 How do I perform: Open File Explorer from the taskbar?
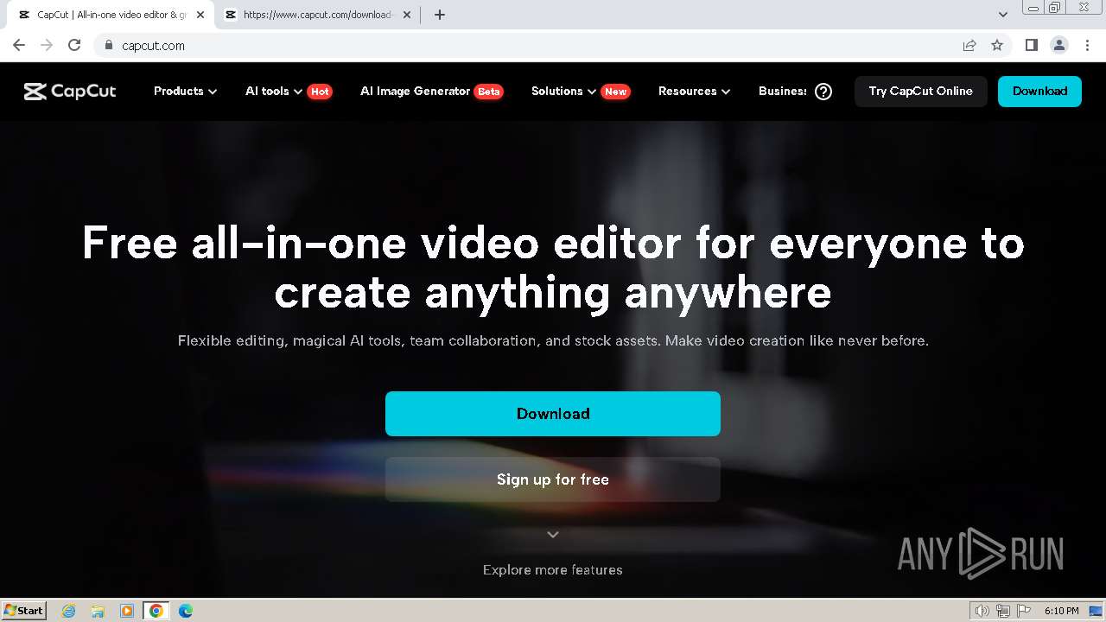(x=98, y=611)
